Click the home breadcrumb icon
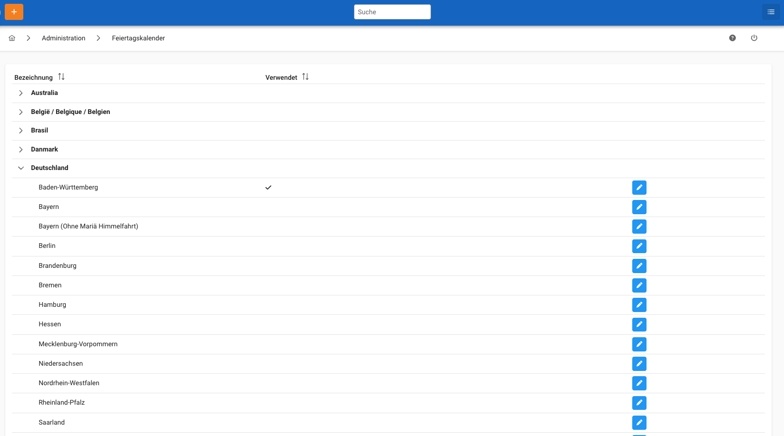 click(x=12, y=38)
